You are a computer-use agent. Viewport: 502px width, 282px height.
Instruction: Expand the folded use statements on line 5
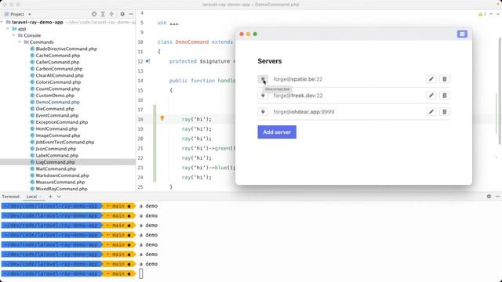(x=173, y=23)
